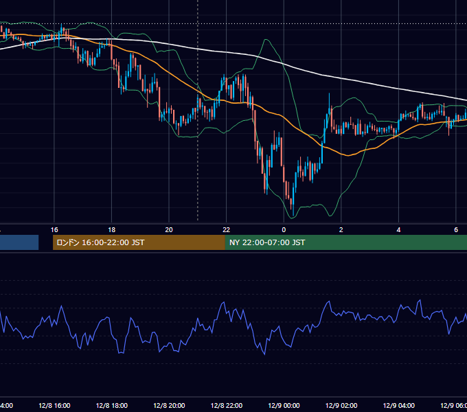This screenshot has height=412, width=467.
Task: Click the 12/8 22:00 date label
Action: pos(227,405)
